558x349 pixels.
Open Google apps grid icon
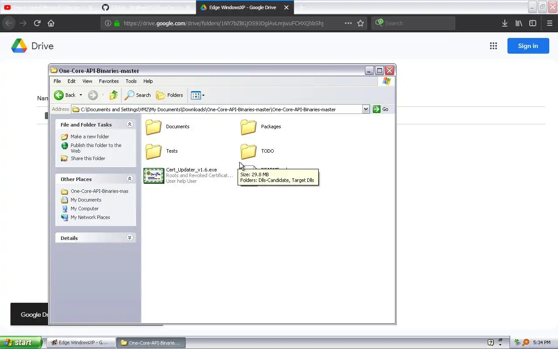click(493, 46)
